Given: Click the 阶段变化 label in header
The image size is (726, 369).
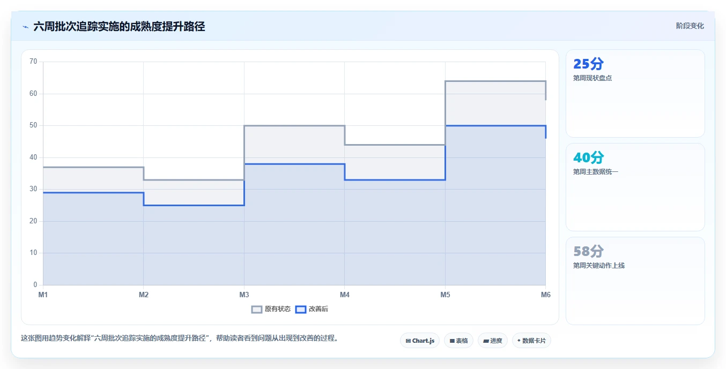Looking at the screenshot, I should (690, 26).
